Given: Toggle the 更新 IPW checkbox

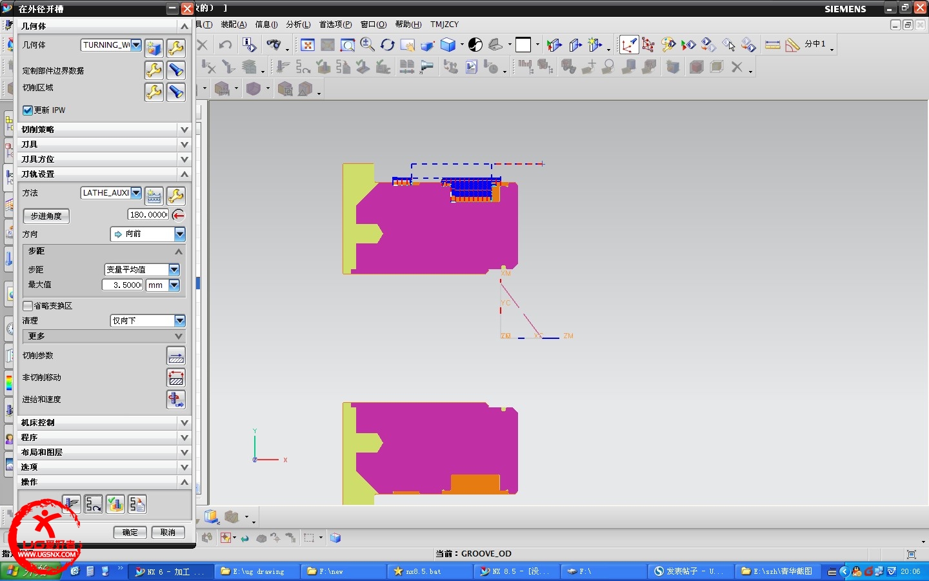Looking at the screenshot, I should click(28, 110).
